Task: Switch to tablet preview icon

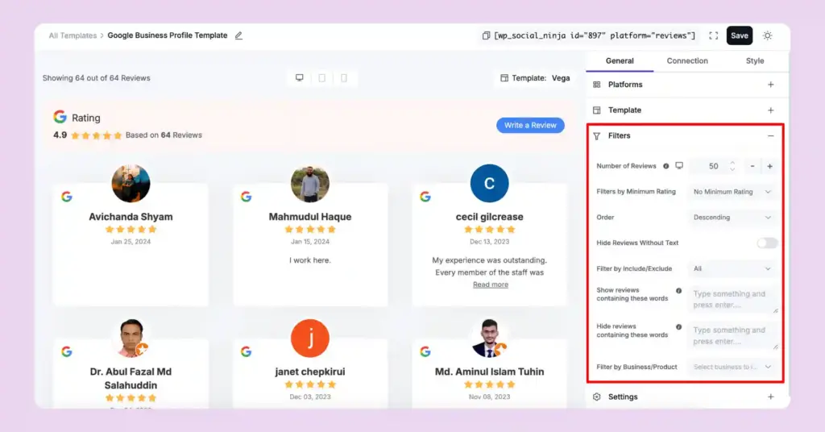Action: point(321,78)
